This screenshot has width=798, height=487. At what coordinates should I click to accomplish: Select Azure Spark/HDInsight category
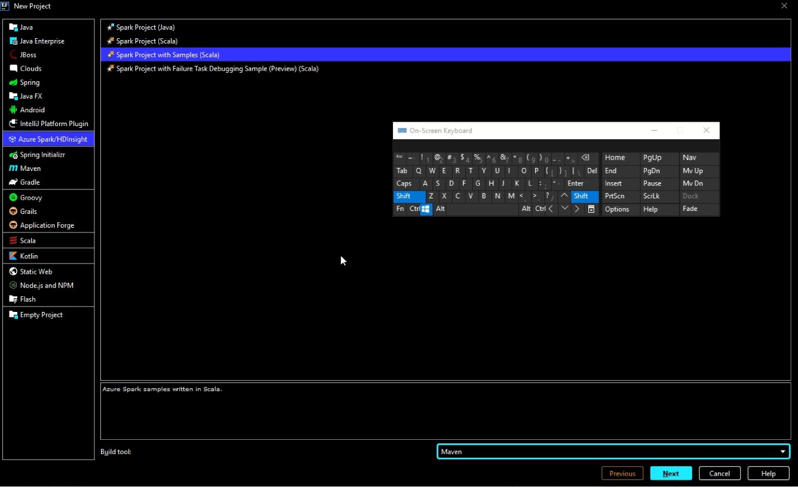pyautogui.click(x=48, y=139)
